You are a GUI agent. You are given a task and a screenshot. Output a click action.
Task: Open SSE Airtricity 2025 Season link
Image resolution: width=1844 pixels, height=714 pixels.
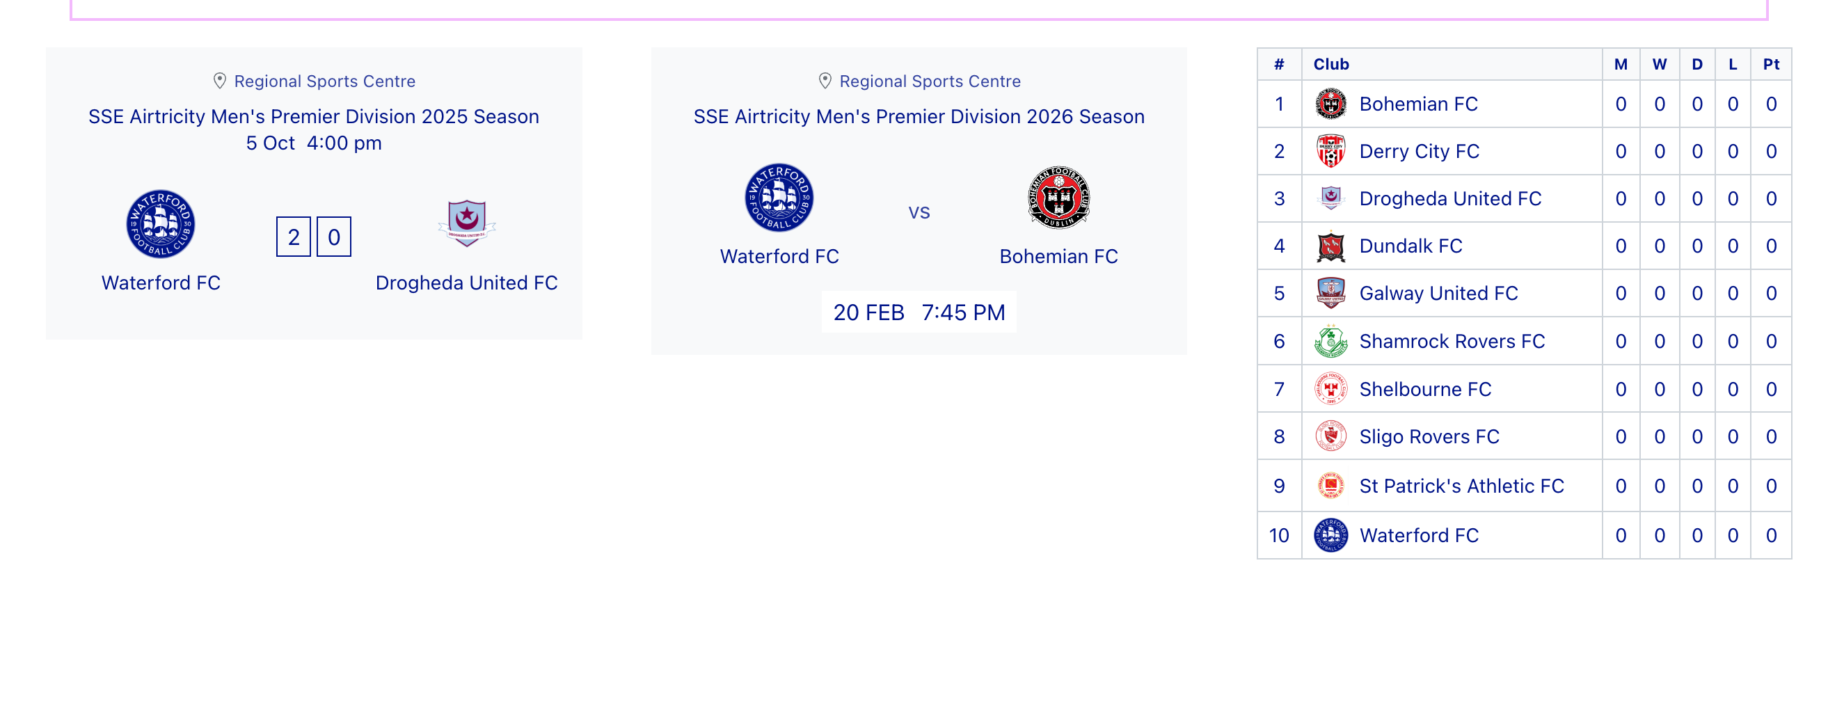[x=314, y=117]
